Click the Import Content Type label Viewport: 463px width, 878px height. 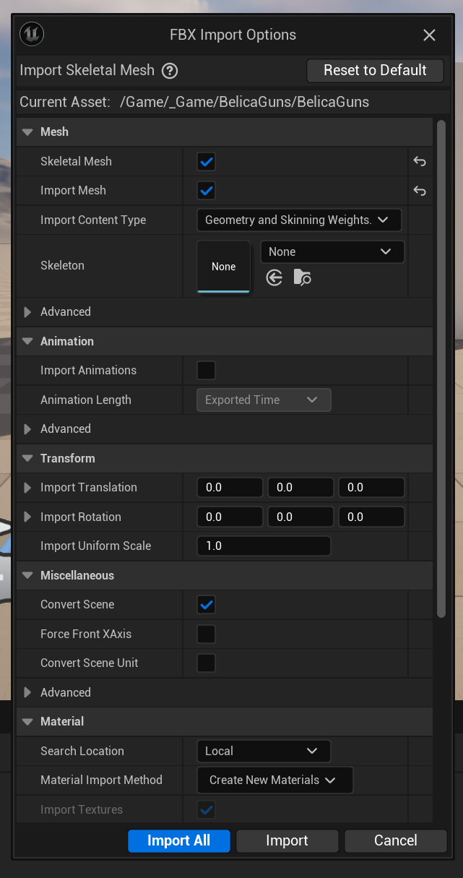coord(93,220)
